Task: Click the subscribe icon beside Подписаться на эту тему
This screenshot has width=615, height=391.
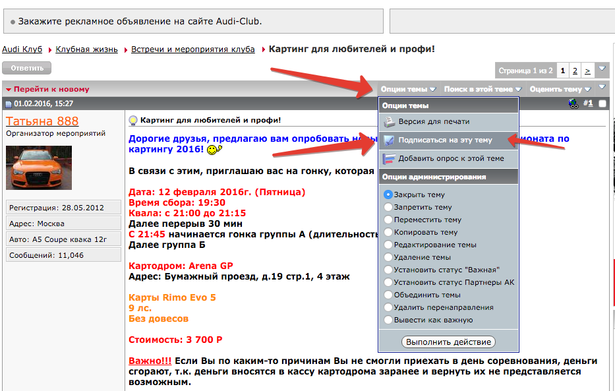Action: tap(389, 140)
